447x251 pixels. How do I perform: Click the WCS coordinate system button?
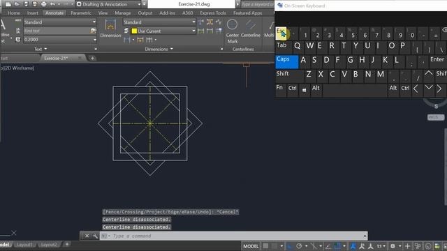[436, 117]
